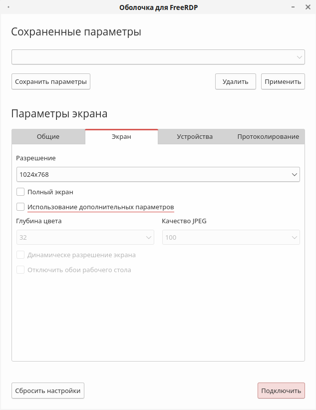This screenshot has height=410, width=316.
Task: Click the window menu dot in title bar
Action: point(8,7)
